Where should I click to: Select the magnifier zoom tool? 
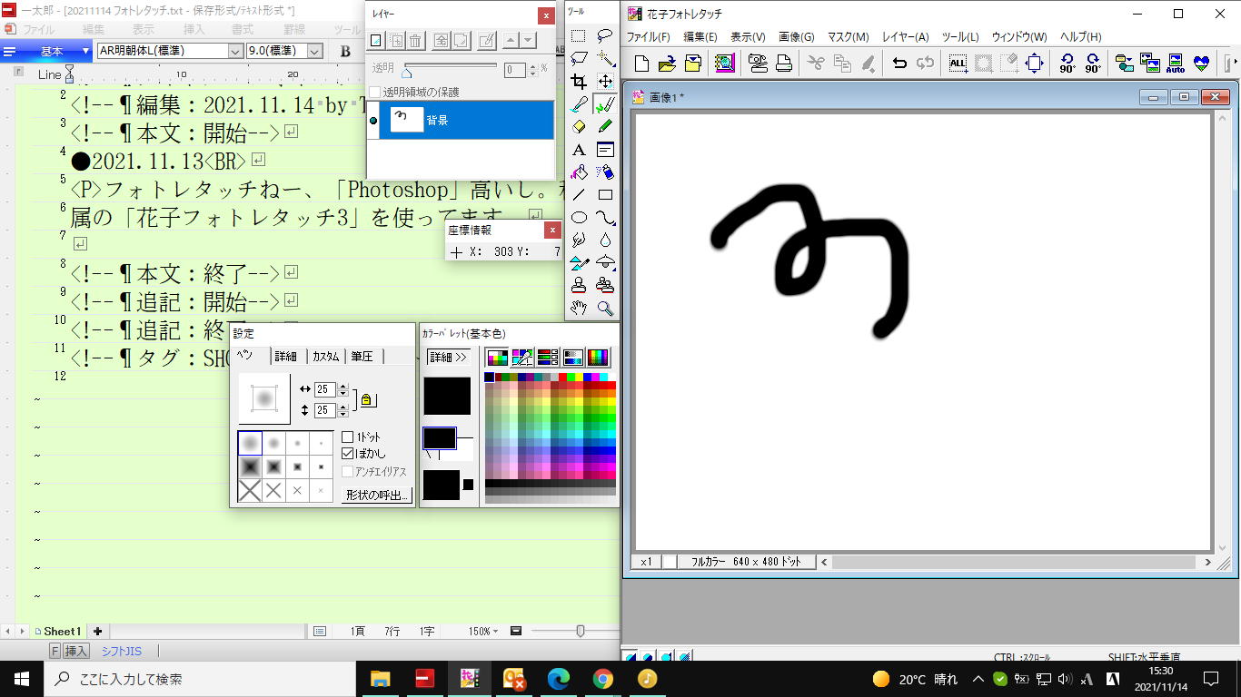(605, 309)
